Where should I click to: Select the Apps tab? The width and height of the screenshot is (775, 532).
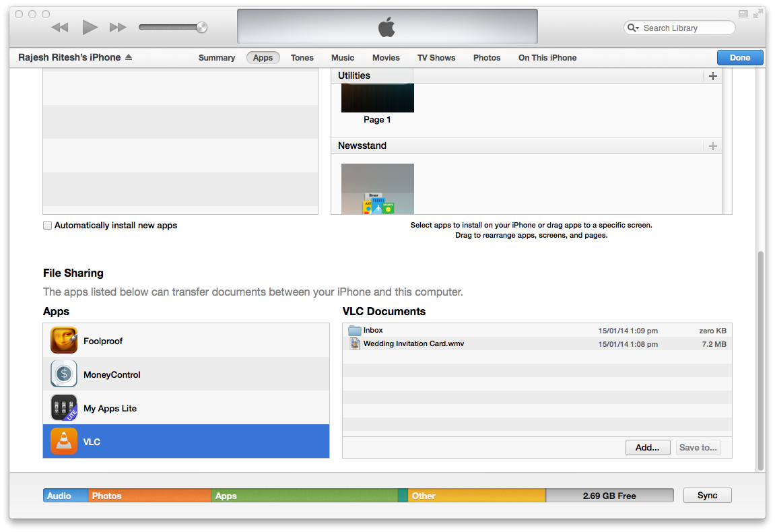click(x=263, y=58)
